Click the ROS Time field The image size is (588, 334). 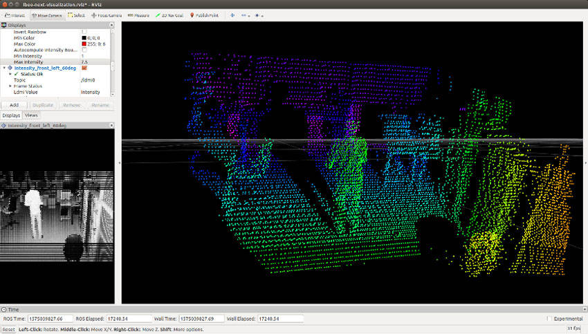click(x=50, y=319)
